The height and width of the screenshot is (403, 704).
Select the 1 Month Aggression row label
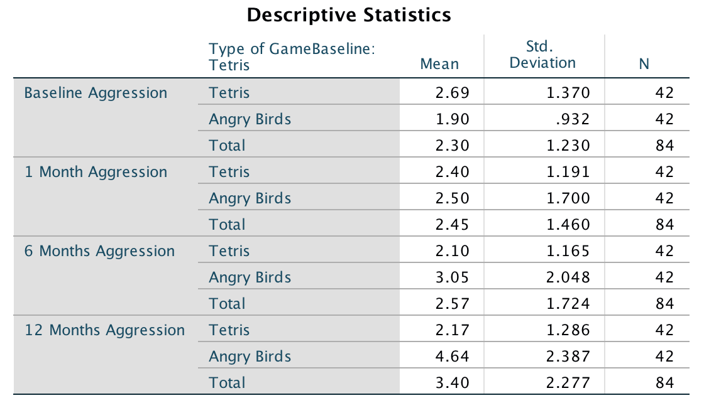(x=96, y=172)
